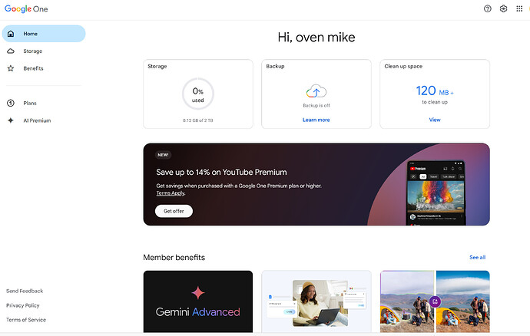This screenshot has height=336, width=530.
Task: Open the Clean up space card
Action: click(x=435, y=94)
